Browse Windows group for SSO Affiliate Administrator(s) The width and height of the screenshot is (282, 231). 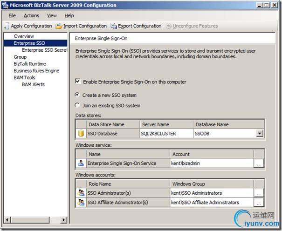tap(259, 202)
